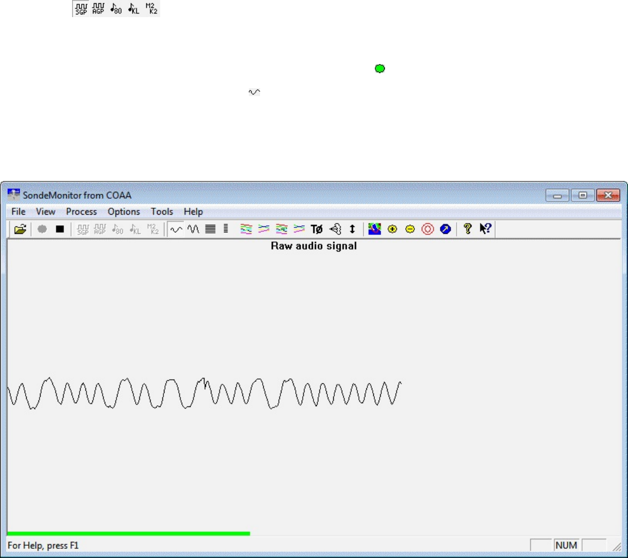Image resolution: width=628 pixels, height=558 pixels.
Task: Select the greyed SGP sonde toolbar icon
Action: click(x=82, y=229)
